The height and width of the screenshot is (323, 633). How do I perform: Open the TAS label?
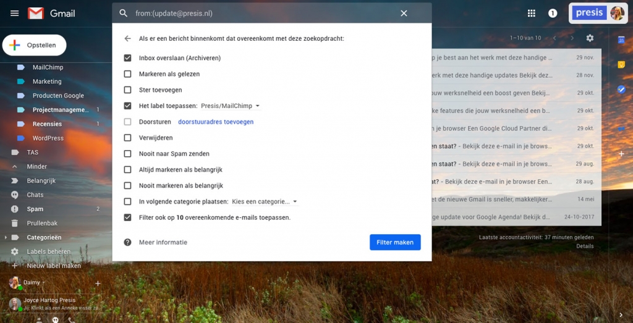[33, 153]
